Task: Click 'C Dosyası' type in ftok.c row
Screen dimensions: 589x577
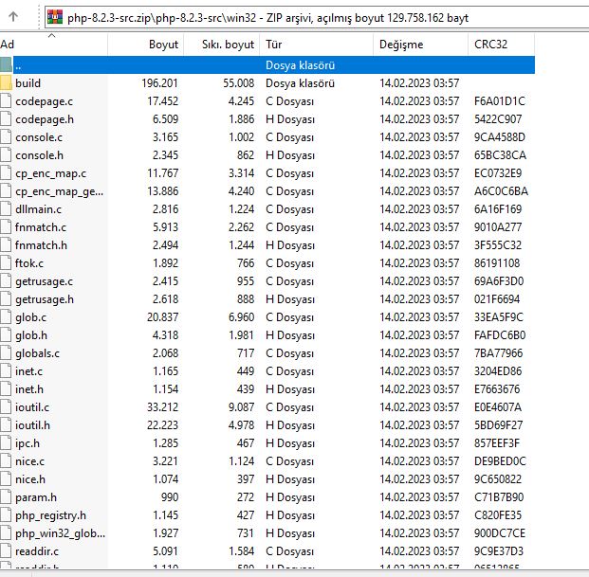Action: coord(289,263)
